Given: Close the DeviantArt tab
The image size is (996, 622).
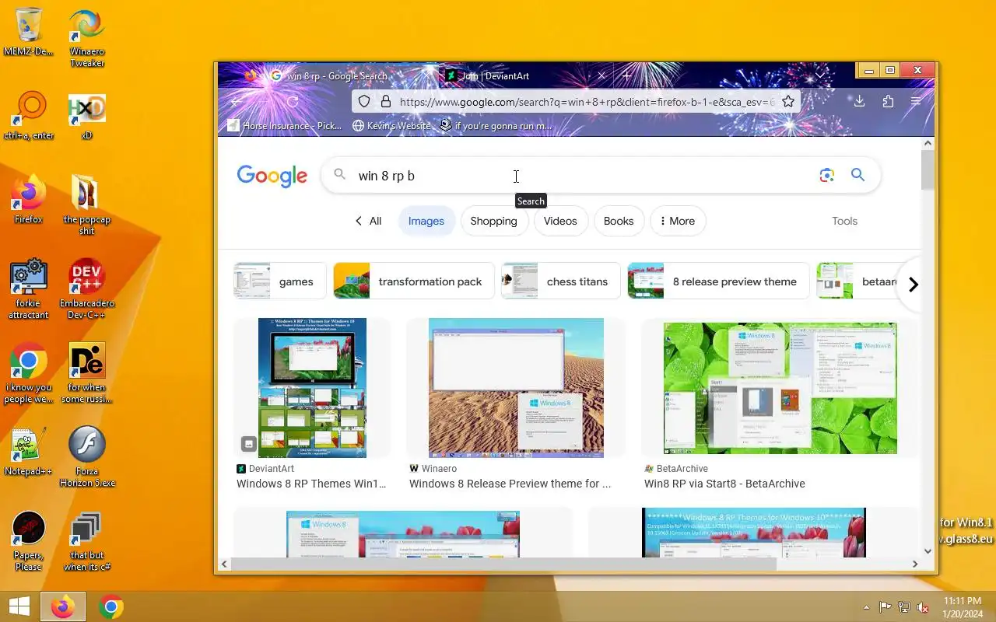Looking at the screenshot, I should pos(601,76).
